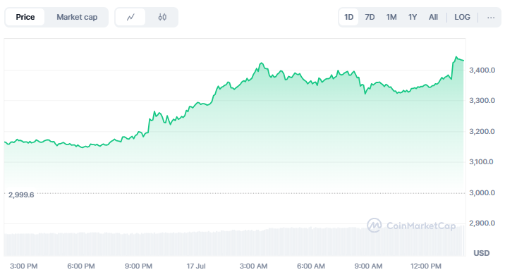The image size is (505, 277).
Task: Click the 9:00 AM time axis label
Action: coord(368,266)
